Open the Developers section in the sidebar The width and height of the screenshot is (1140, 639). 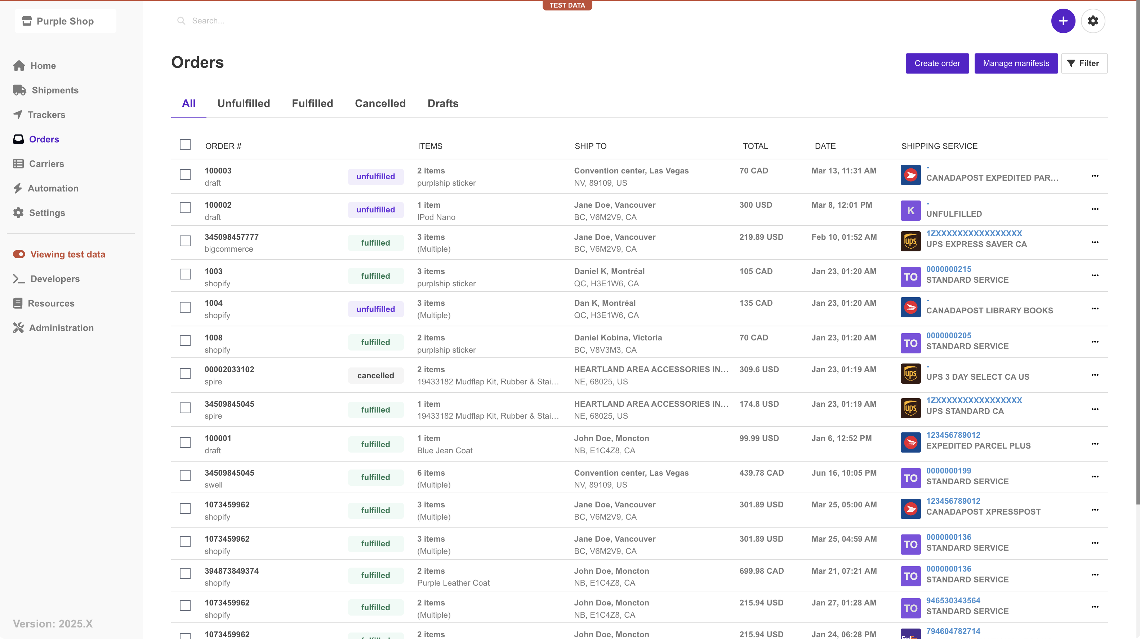[x=54, y=278]
